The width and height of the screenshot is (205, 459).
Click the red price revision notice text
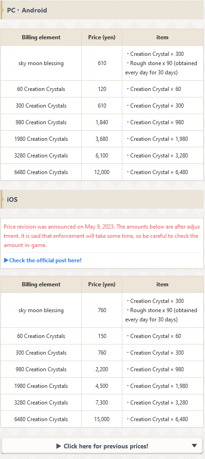pyautogui.click(x=102, y=236)
